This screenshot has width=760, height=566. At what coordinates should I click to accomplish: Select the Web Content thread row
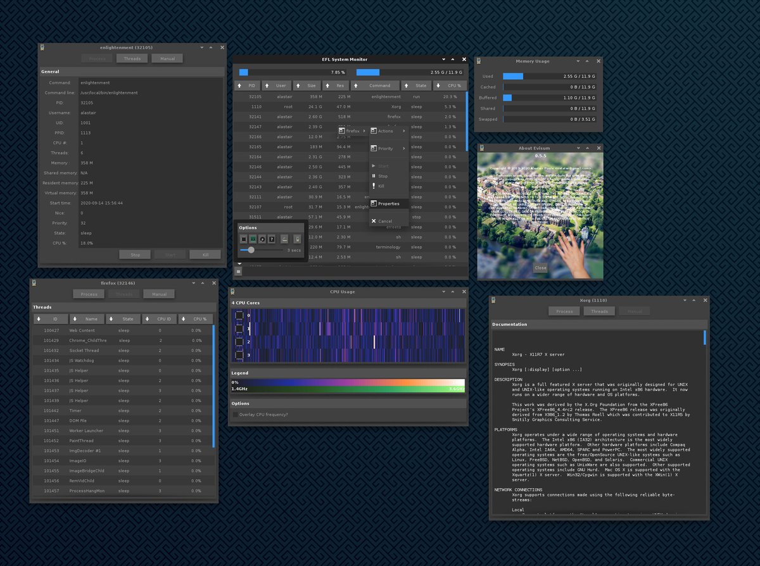pyautogui.click(x=122, y=330)
